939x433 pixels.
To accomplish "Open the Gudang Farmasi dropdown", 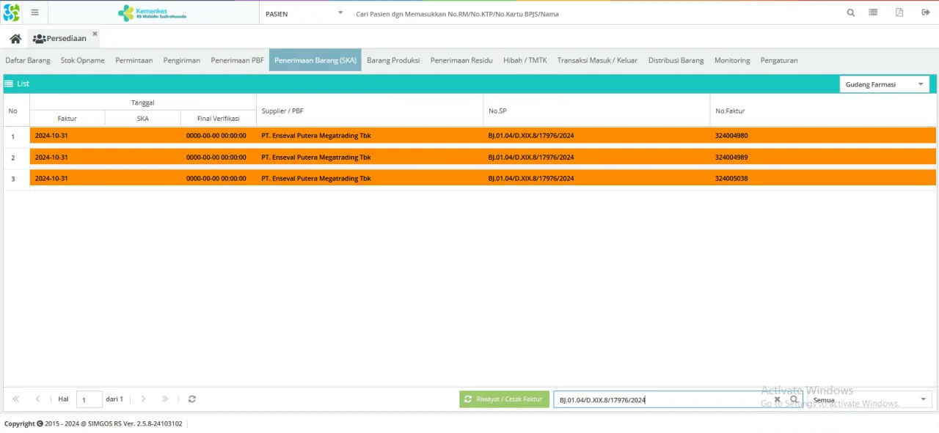I will (885, 84).
